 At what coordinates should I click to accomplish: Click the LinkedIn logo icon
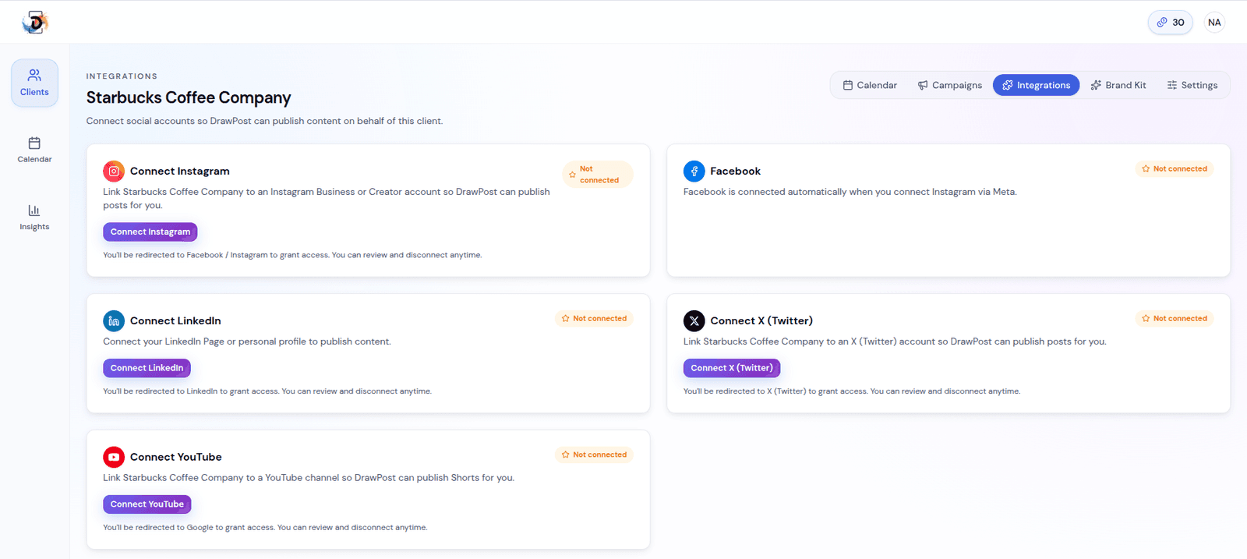click(114, 320)
